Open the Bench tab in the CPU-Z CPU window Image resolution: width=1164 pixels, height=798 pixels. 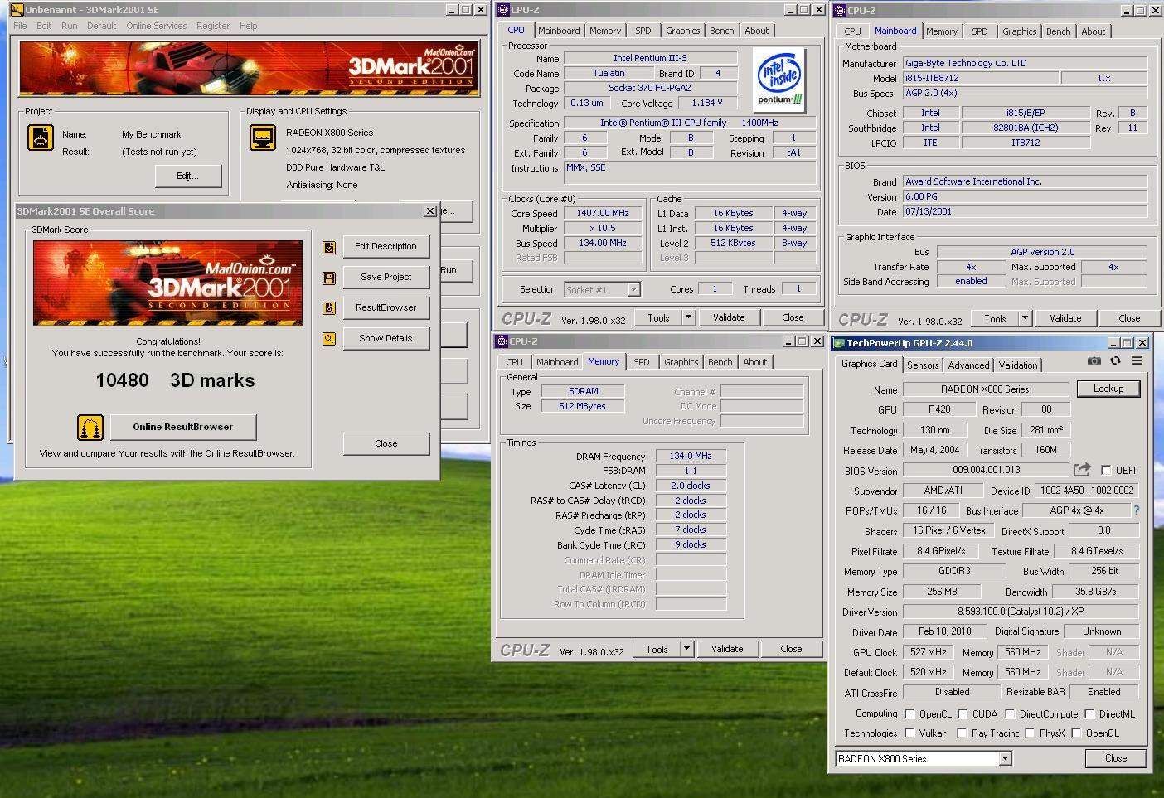[722, 31]
